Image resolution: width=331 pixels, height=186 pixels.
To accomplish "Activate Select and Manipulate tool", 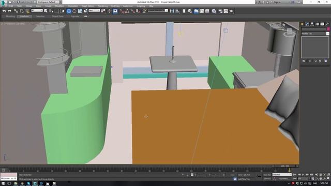I will click(109, 11).
